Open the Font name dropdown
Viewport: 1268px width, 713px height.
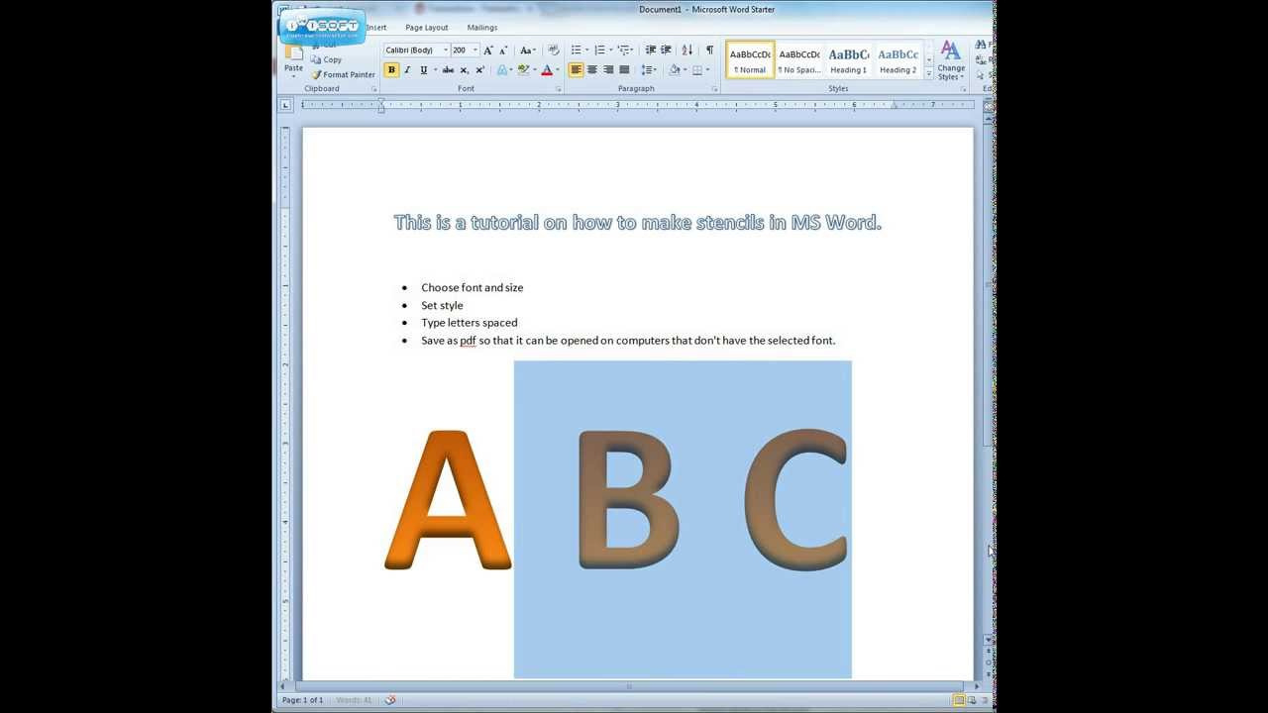447,50
